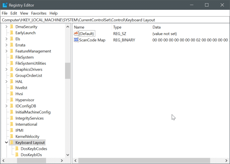Click the Els folder icon

[12, 39]
